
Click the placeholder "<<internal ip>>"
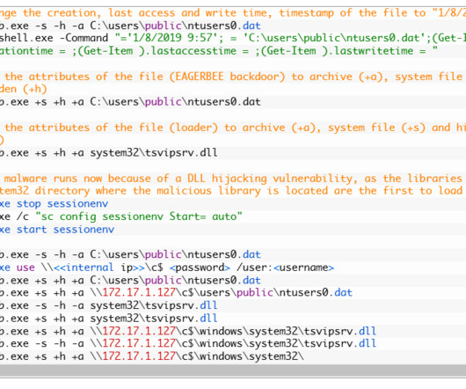(99, 268)
